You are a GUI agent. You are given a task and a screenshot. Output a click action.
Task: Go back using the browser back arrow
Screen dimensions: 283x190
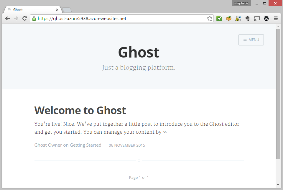(7, 18)
